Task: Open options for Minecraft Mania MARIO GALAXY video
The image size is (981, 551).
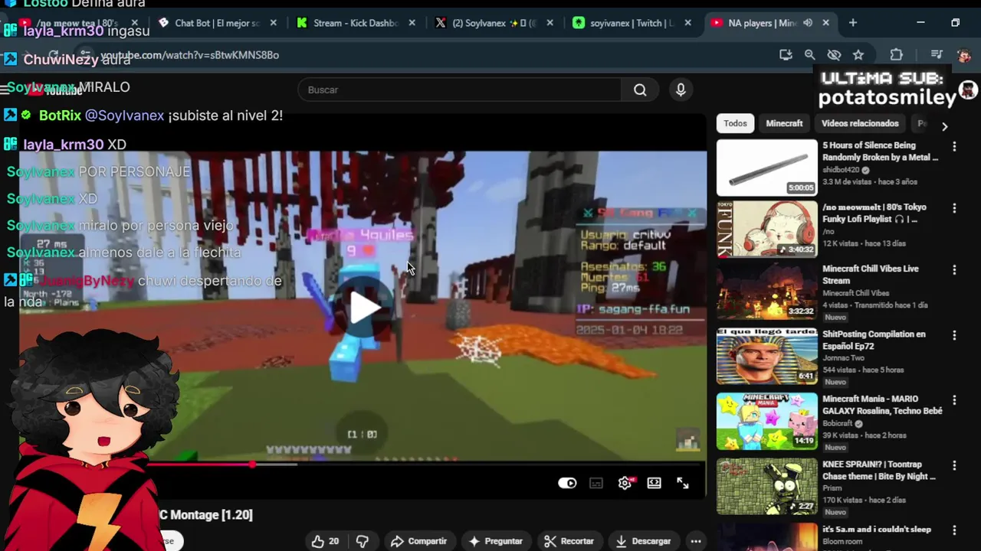Action: tap(954, 400)
